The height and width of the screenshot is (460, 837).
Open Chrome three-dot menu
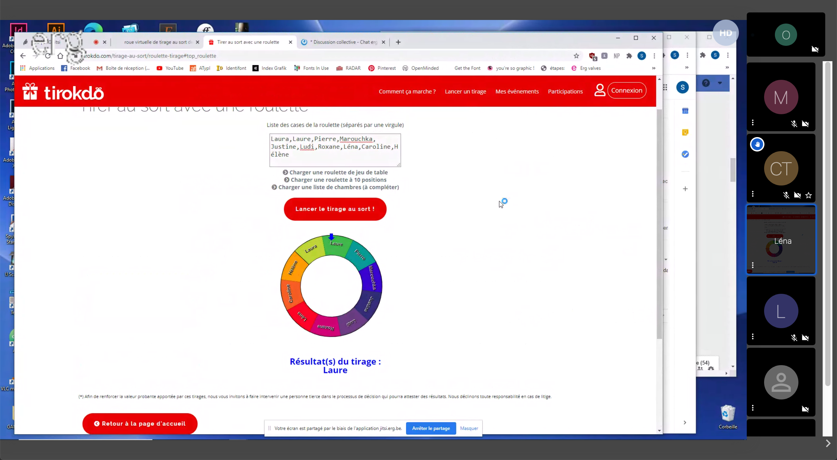654,56
